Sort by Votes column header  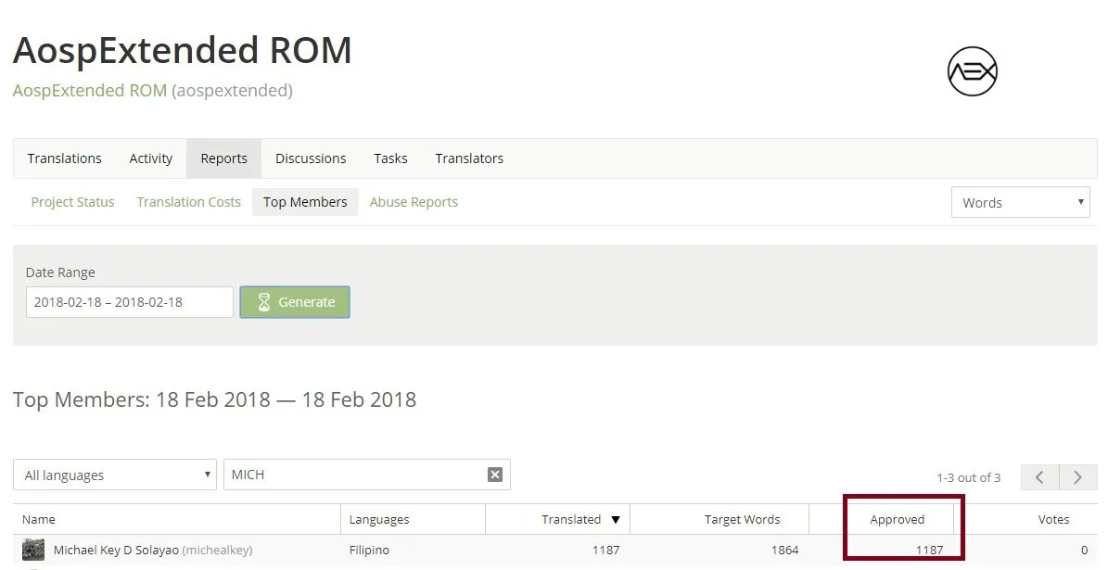pos(1053,519)
